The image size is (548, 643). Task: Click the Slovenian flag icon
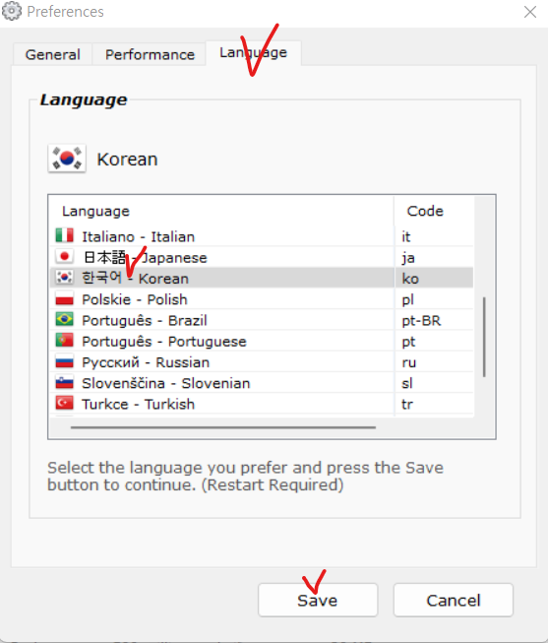click(x=64, y=382)
